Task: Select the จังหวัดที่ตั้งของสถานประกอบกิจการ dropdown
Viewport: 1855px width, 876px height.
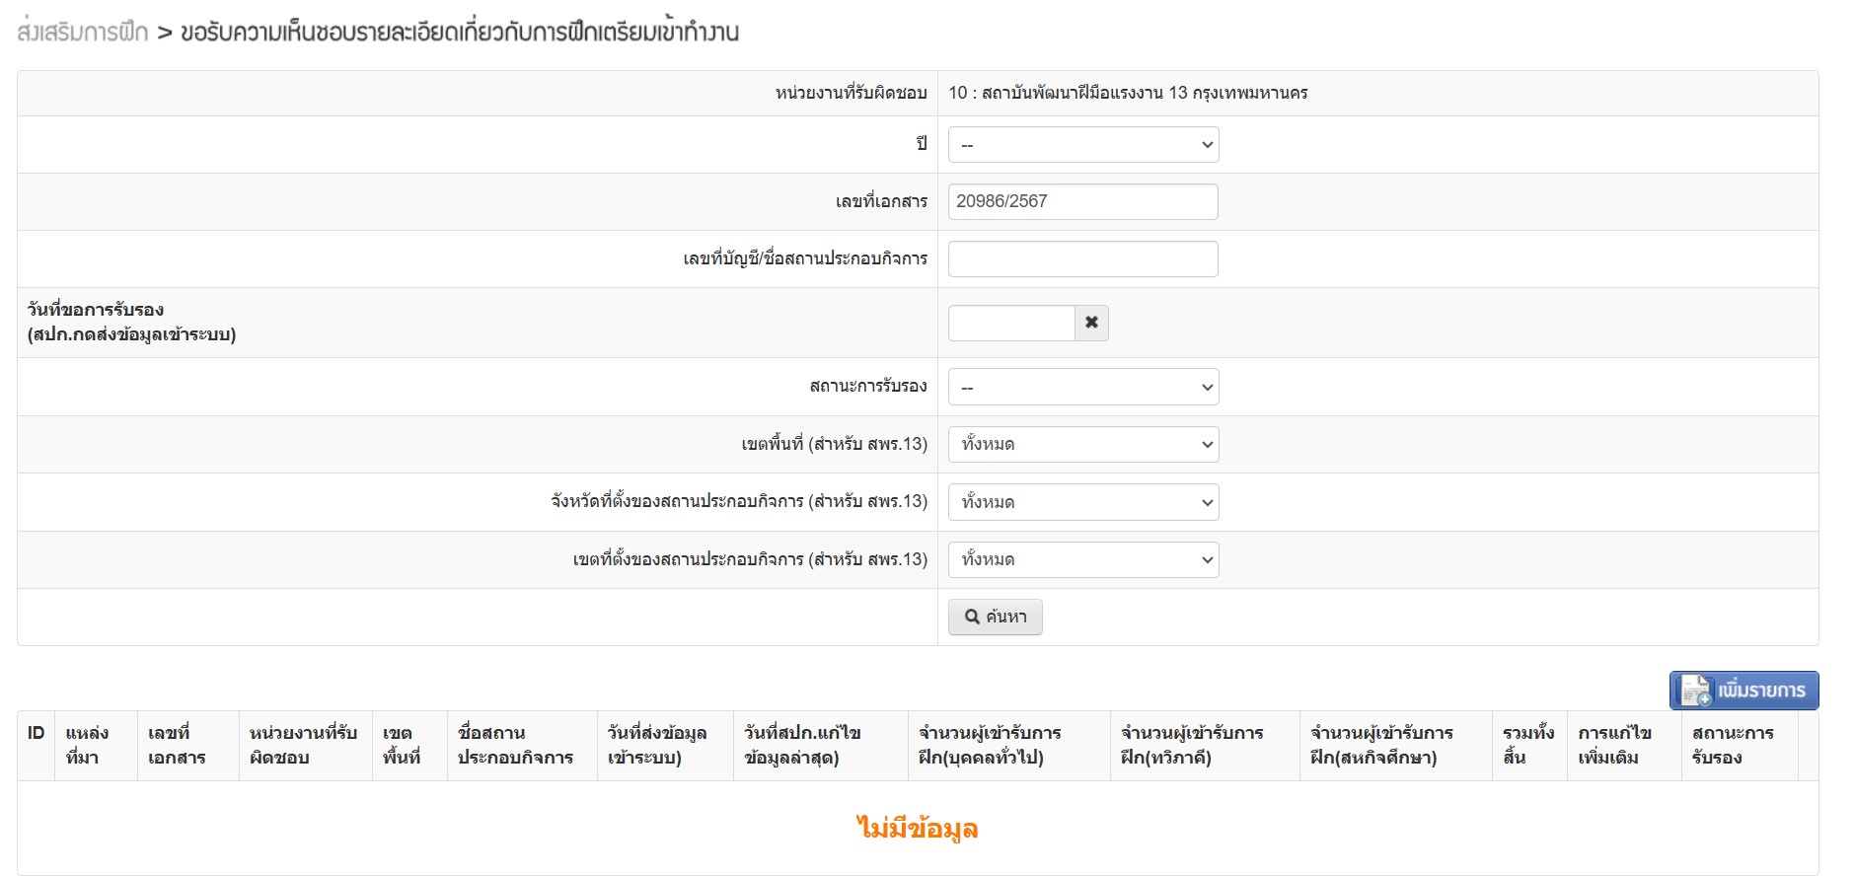Action: coord(1082,502)
